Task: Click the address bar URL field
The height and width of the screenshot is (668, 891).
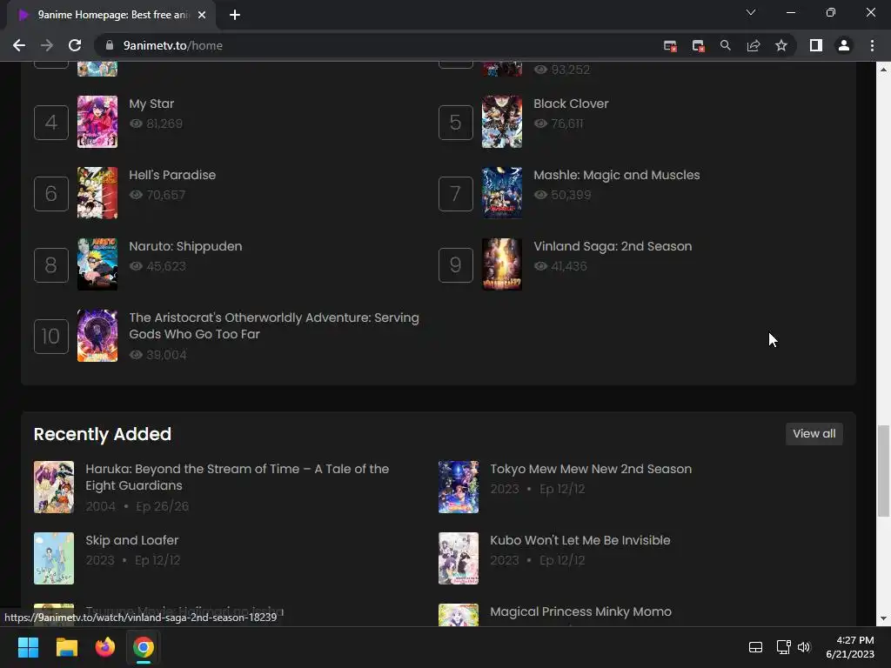Action: (375, 45)
